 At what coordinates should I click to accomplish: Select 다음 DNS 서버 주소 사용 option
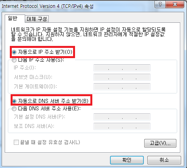click(14, 109)
